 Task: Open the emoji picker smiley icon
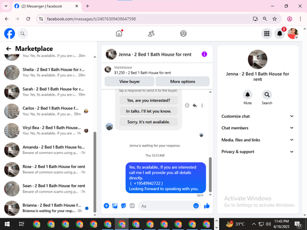coord(196,205)
